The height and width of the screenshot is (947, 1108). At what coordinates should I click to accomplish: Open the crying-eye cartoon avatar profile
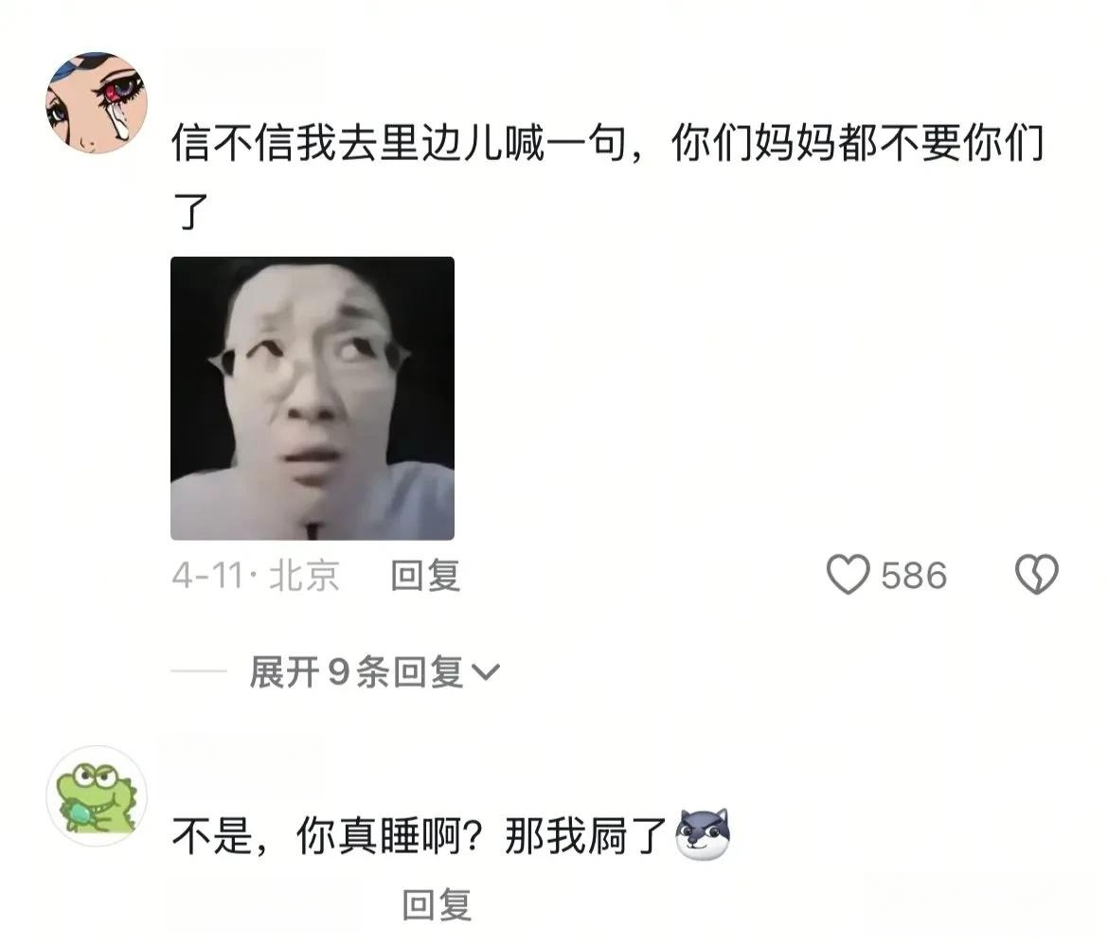97,102
